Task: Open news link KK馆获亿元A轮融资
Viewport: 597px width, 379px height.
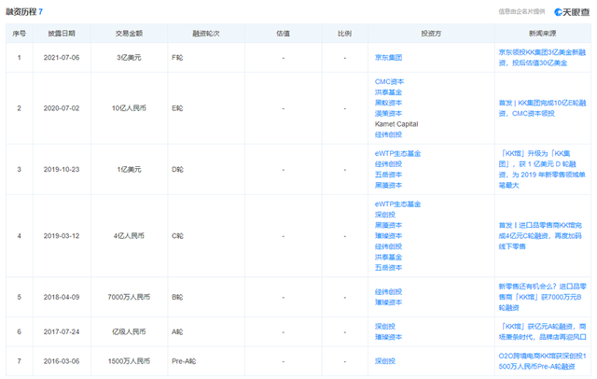Action: pos(542,331)
